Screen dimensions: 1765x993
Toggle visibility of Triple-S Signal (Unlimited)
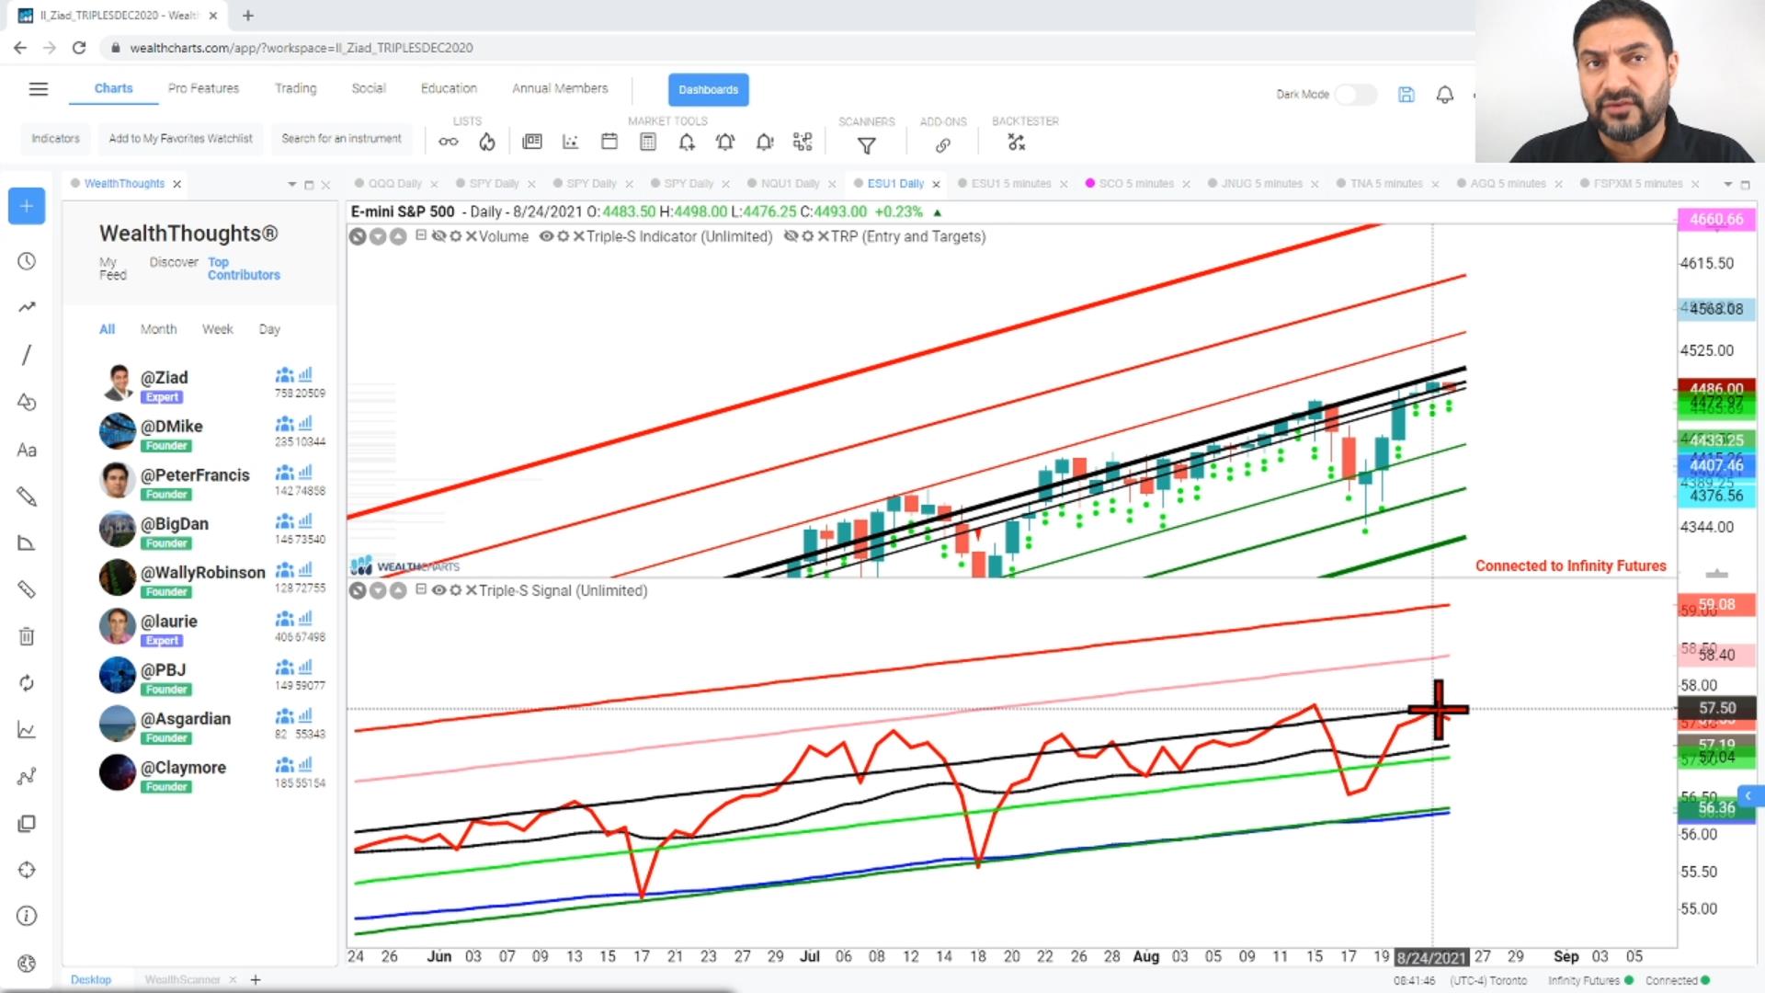pyautogui.click(x=438, y=590)
